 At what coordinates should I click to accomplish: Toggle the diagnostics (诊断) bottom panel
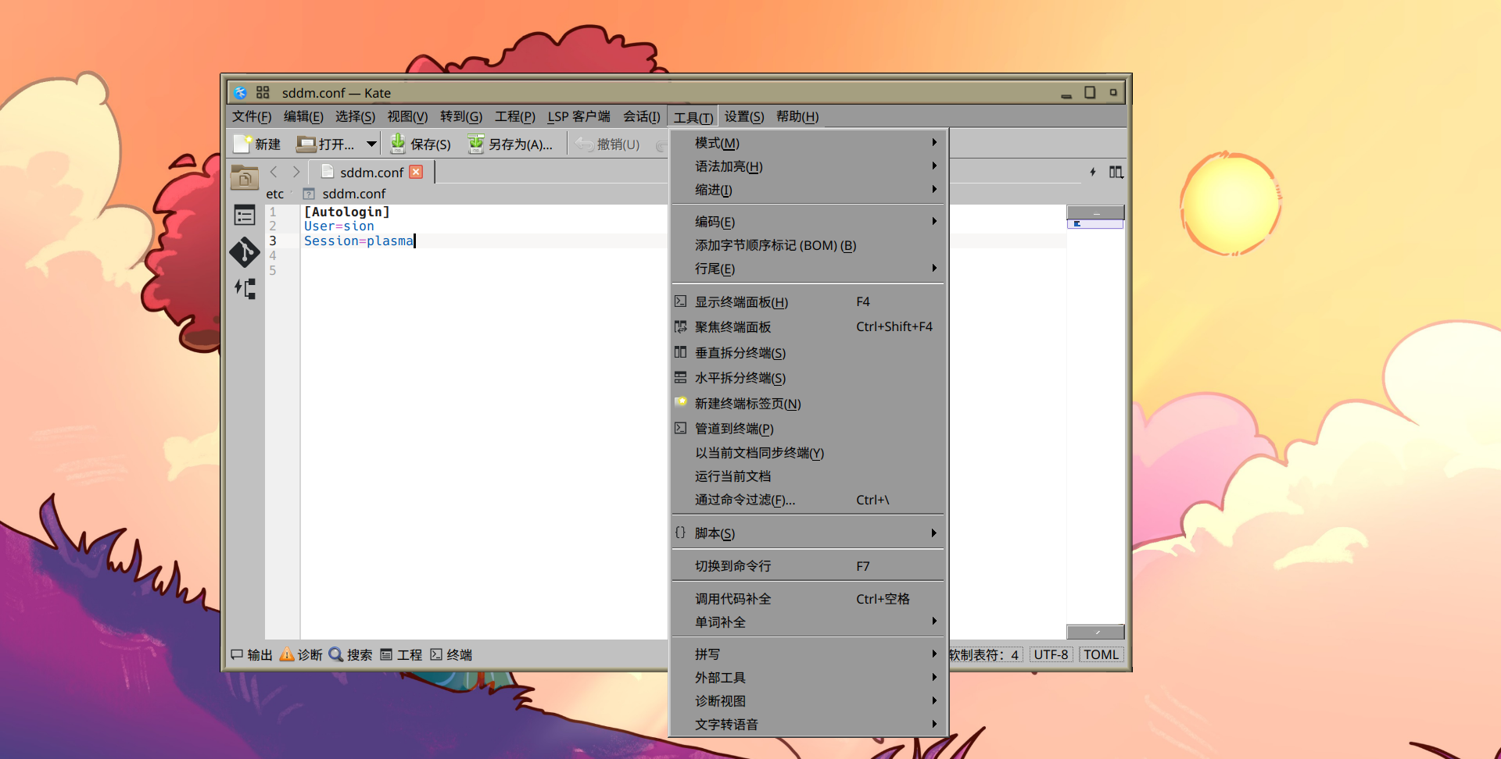[x=301, y=654]
